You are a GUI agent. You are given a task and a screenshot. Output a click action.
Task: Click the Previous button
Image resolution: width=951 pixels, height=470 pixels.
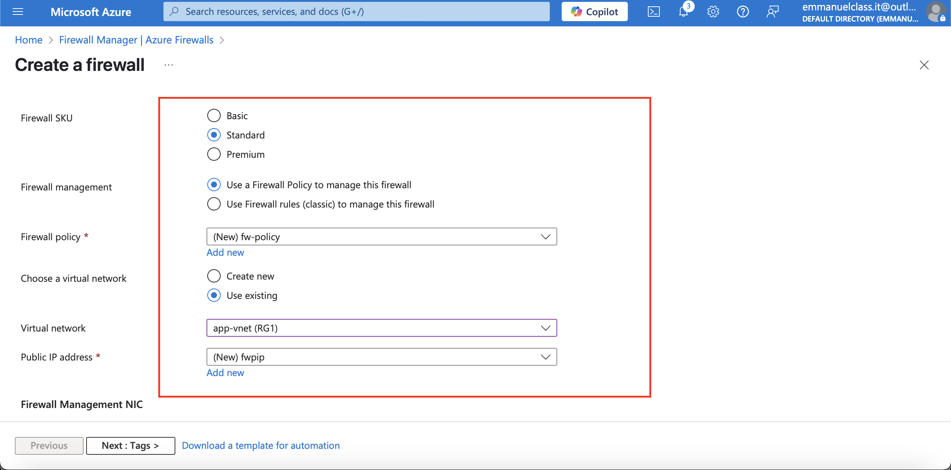49,445
